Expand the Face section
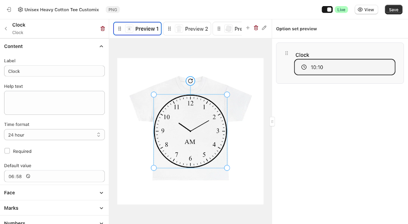This screenshot has height=224, width=408. point(101,193)
